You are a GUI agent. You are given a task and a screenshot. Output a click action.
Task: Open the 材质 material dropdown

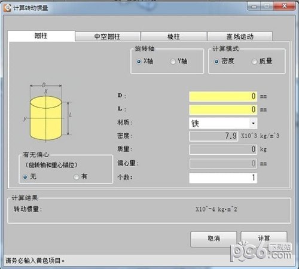click(223, 123)
